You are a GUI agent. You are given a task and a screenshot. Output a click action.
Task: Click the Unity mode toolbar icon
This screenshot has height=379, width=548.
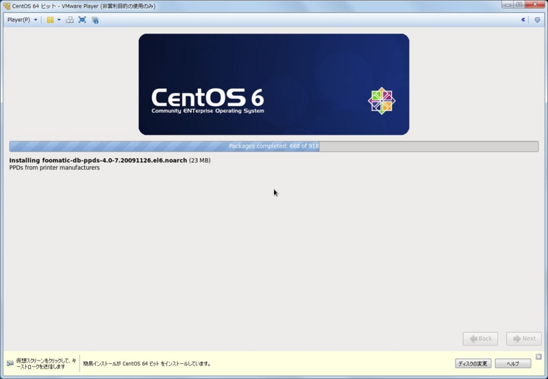(95, 21)
